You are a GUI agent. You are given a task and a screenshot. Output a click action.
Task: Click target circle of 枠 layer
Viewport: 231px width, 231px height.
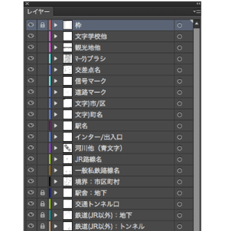point(179,25)
